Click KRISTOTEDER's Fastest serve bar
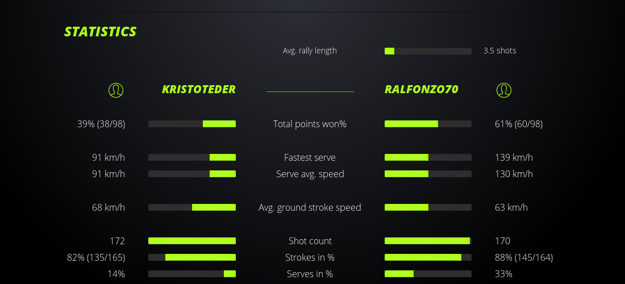625x284 pixels. pyautogui.click(x=192, y=157)
